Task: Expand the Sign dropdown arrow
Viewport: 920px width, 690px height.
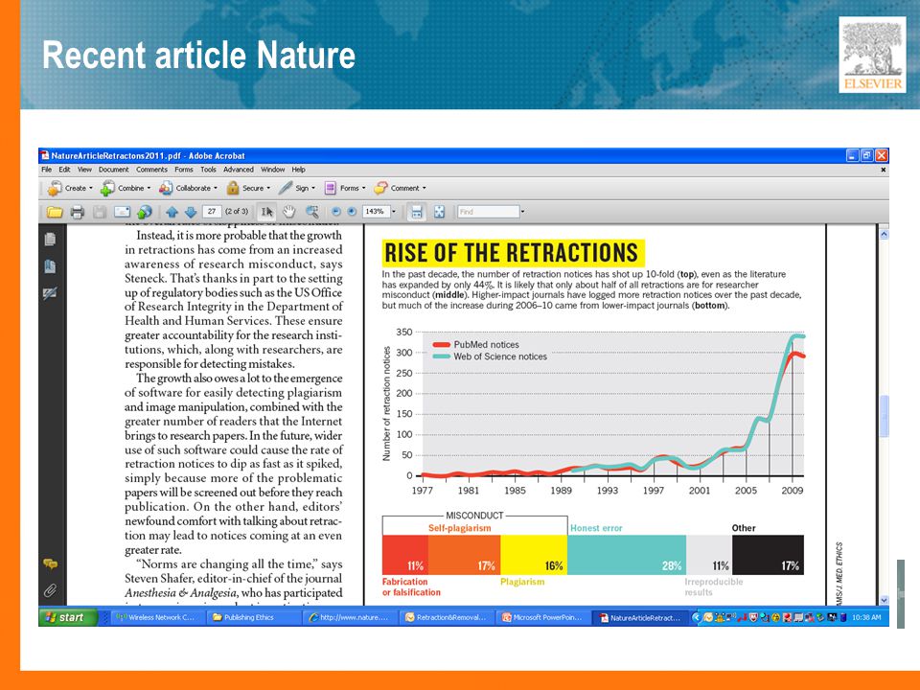Action: click(x=313, y=189)
